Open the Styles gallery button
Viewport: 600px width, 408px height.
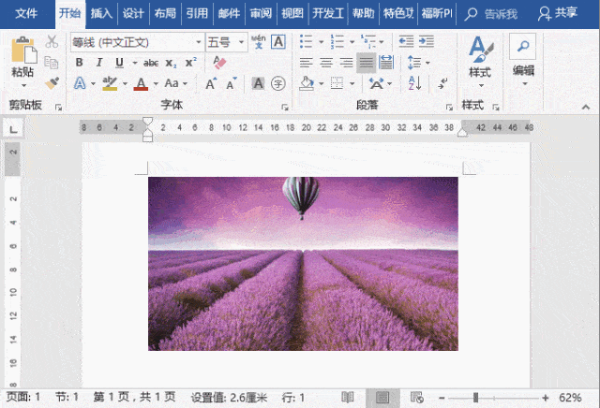pos(481,61)
